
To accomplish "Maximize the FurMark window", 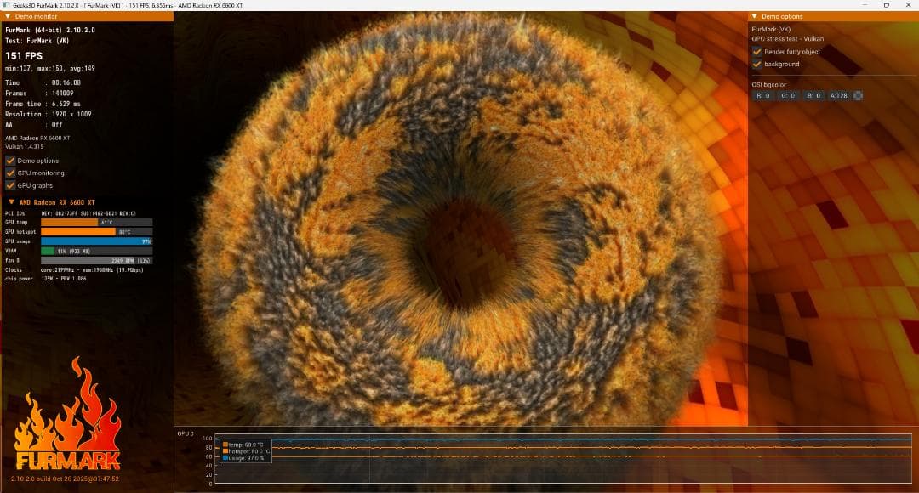I will [886, 5].
